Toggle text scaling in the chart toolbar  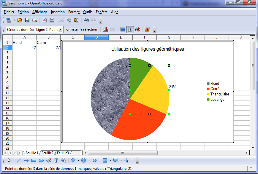point(137,29)
